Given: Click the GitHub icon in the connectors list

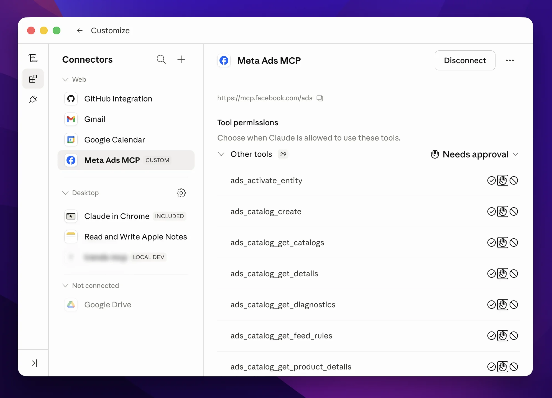Looking at the screenshot, I should (71, 99).
